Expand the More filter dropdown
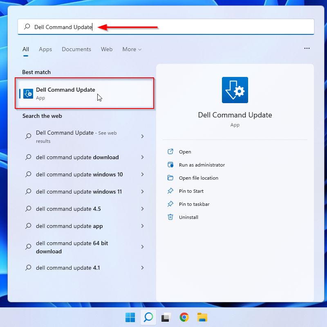327x327 pixels. click(x=132, y=49)
